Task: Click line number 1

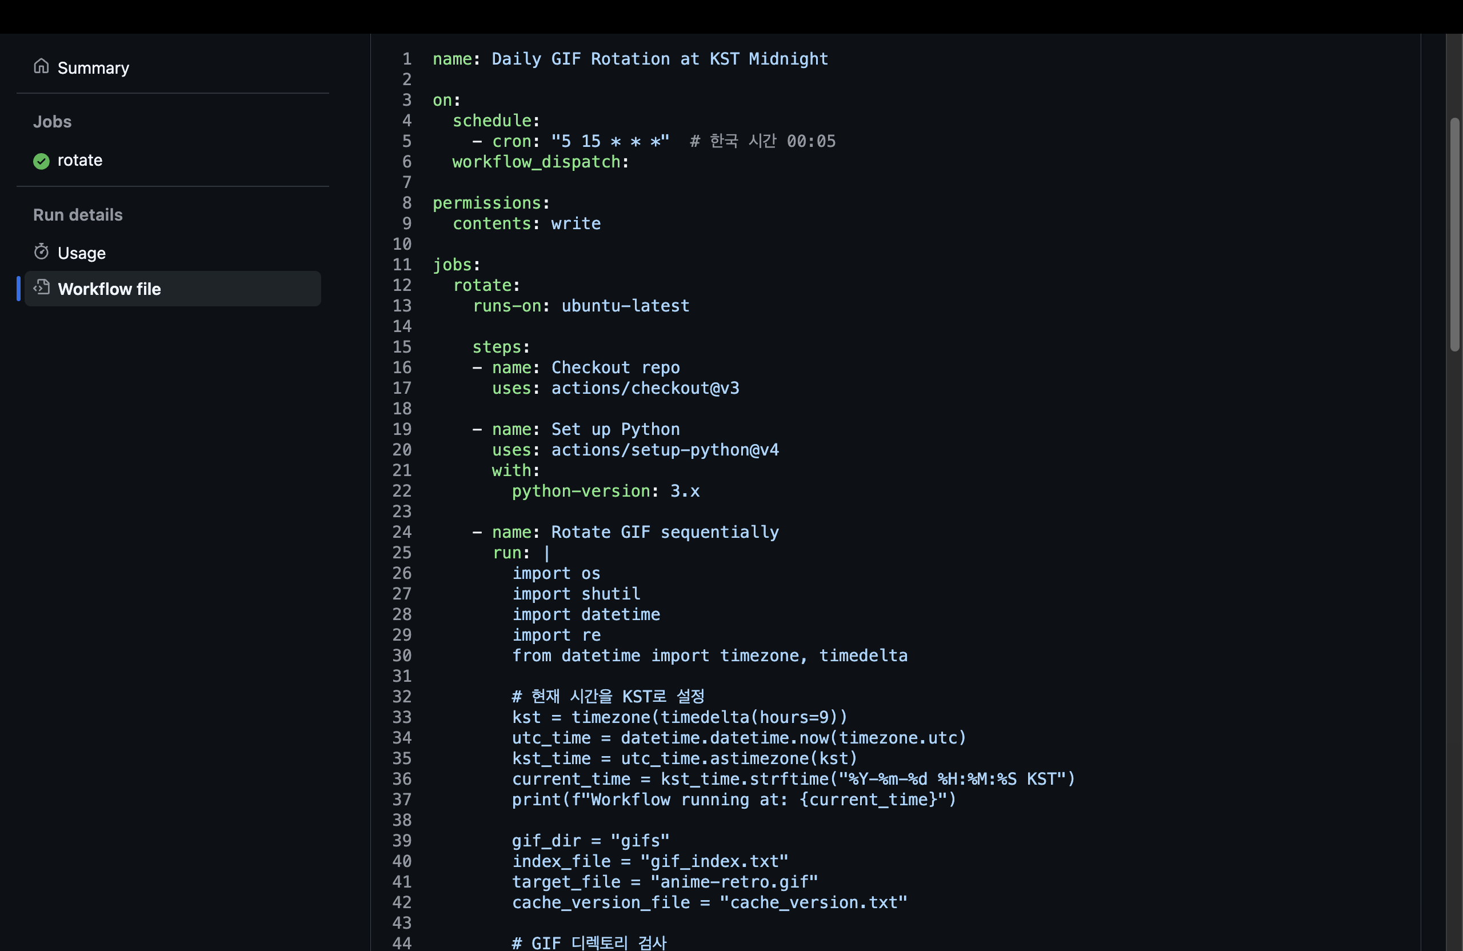Action: coord(406,59)
